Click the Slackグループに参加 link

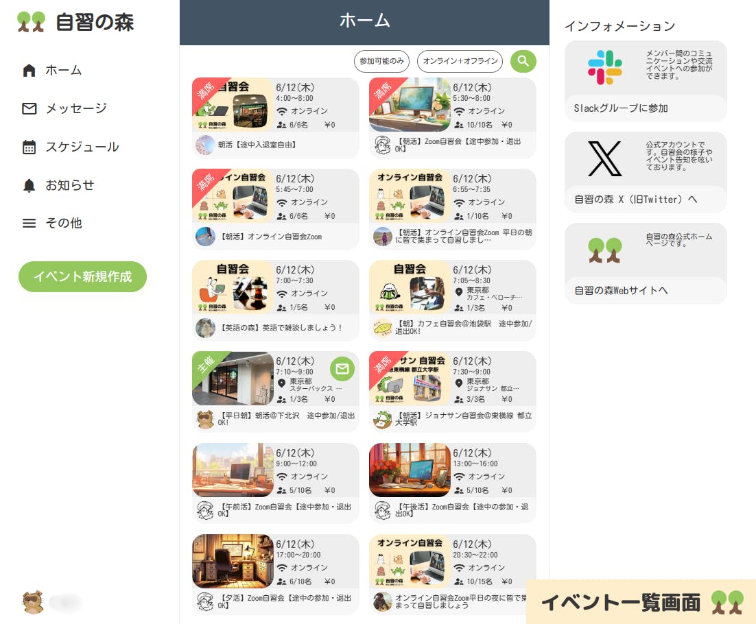[x=621, y=108]
